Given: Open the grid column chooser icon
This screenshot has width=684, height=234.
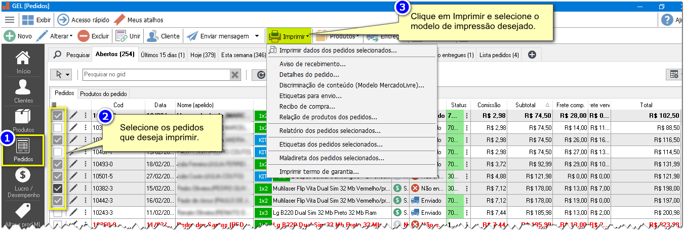Looking at the screenshot, I should 674,74.
